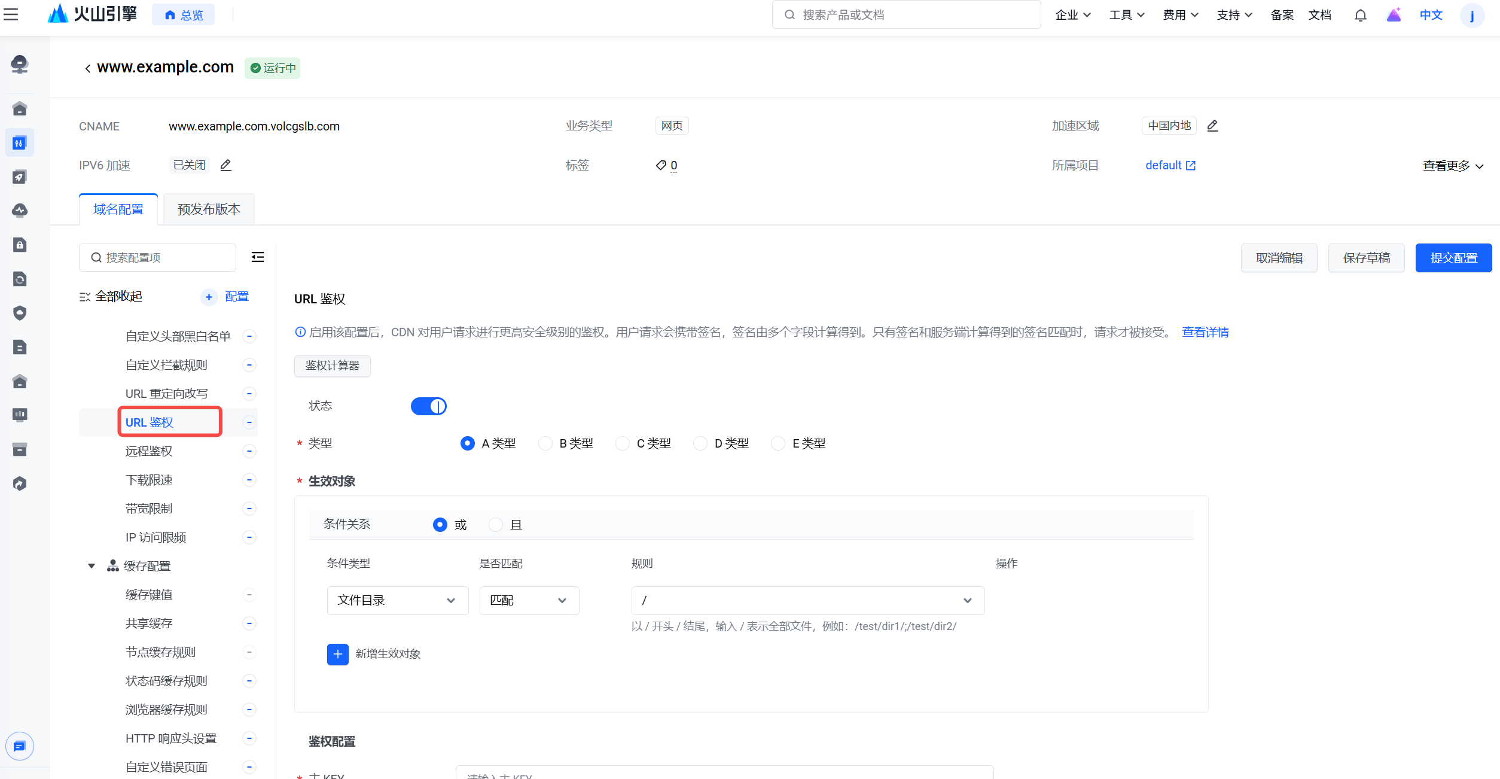Click the 搜索配置项 search field
The image size is (1500, 779).
(158, 257)
